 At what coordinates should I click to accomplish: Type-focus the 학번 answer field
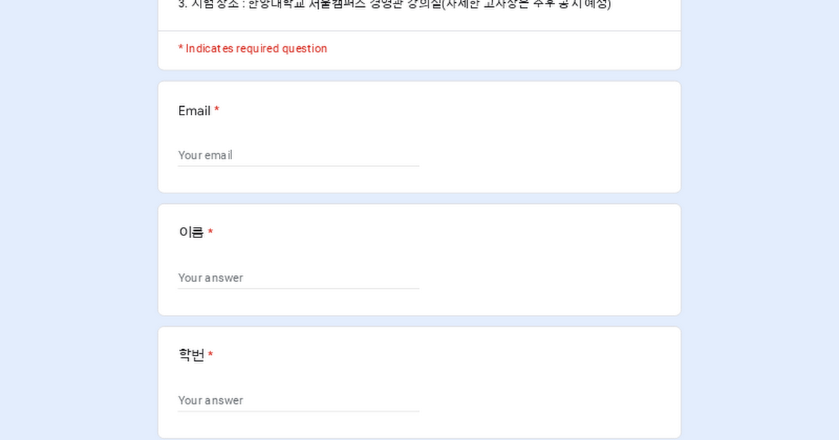point(299,400)
